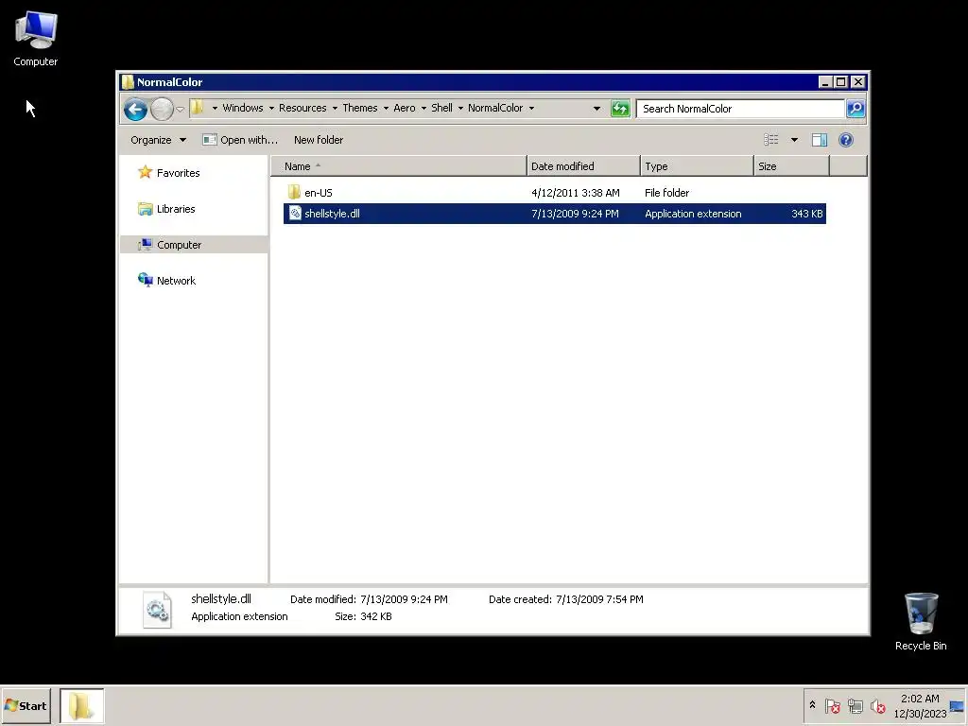The width and height of the screenshot is (968, 726).
Task: Open the Recycle Bin desktop icon
Action: pos(921,622)
